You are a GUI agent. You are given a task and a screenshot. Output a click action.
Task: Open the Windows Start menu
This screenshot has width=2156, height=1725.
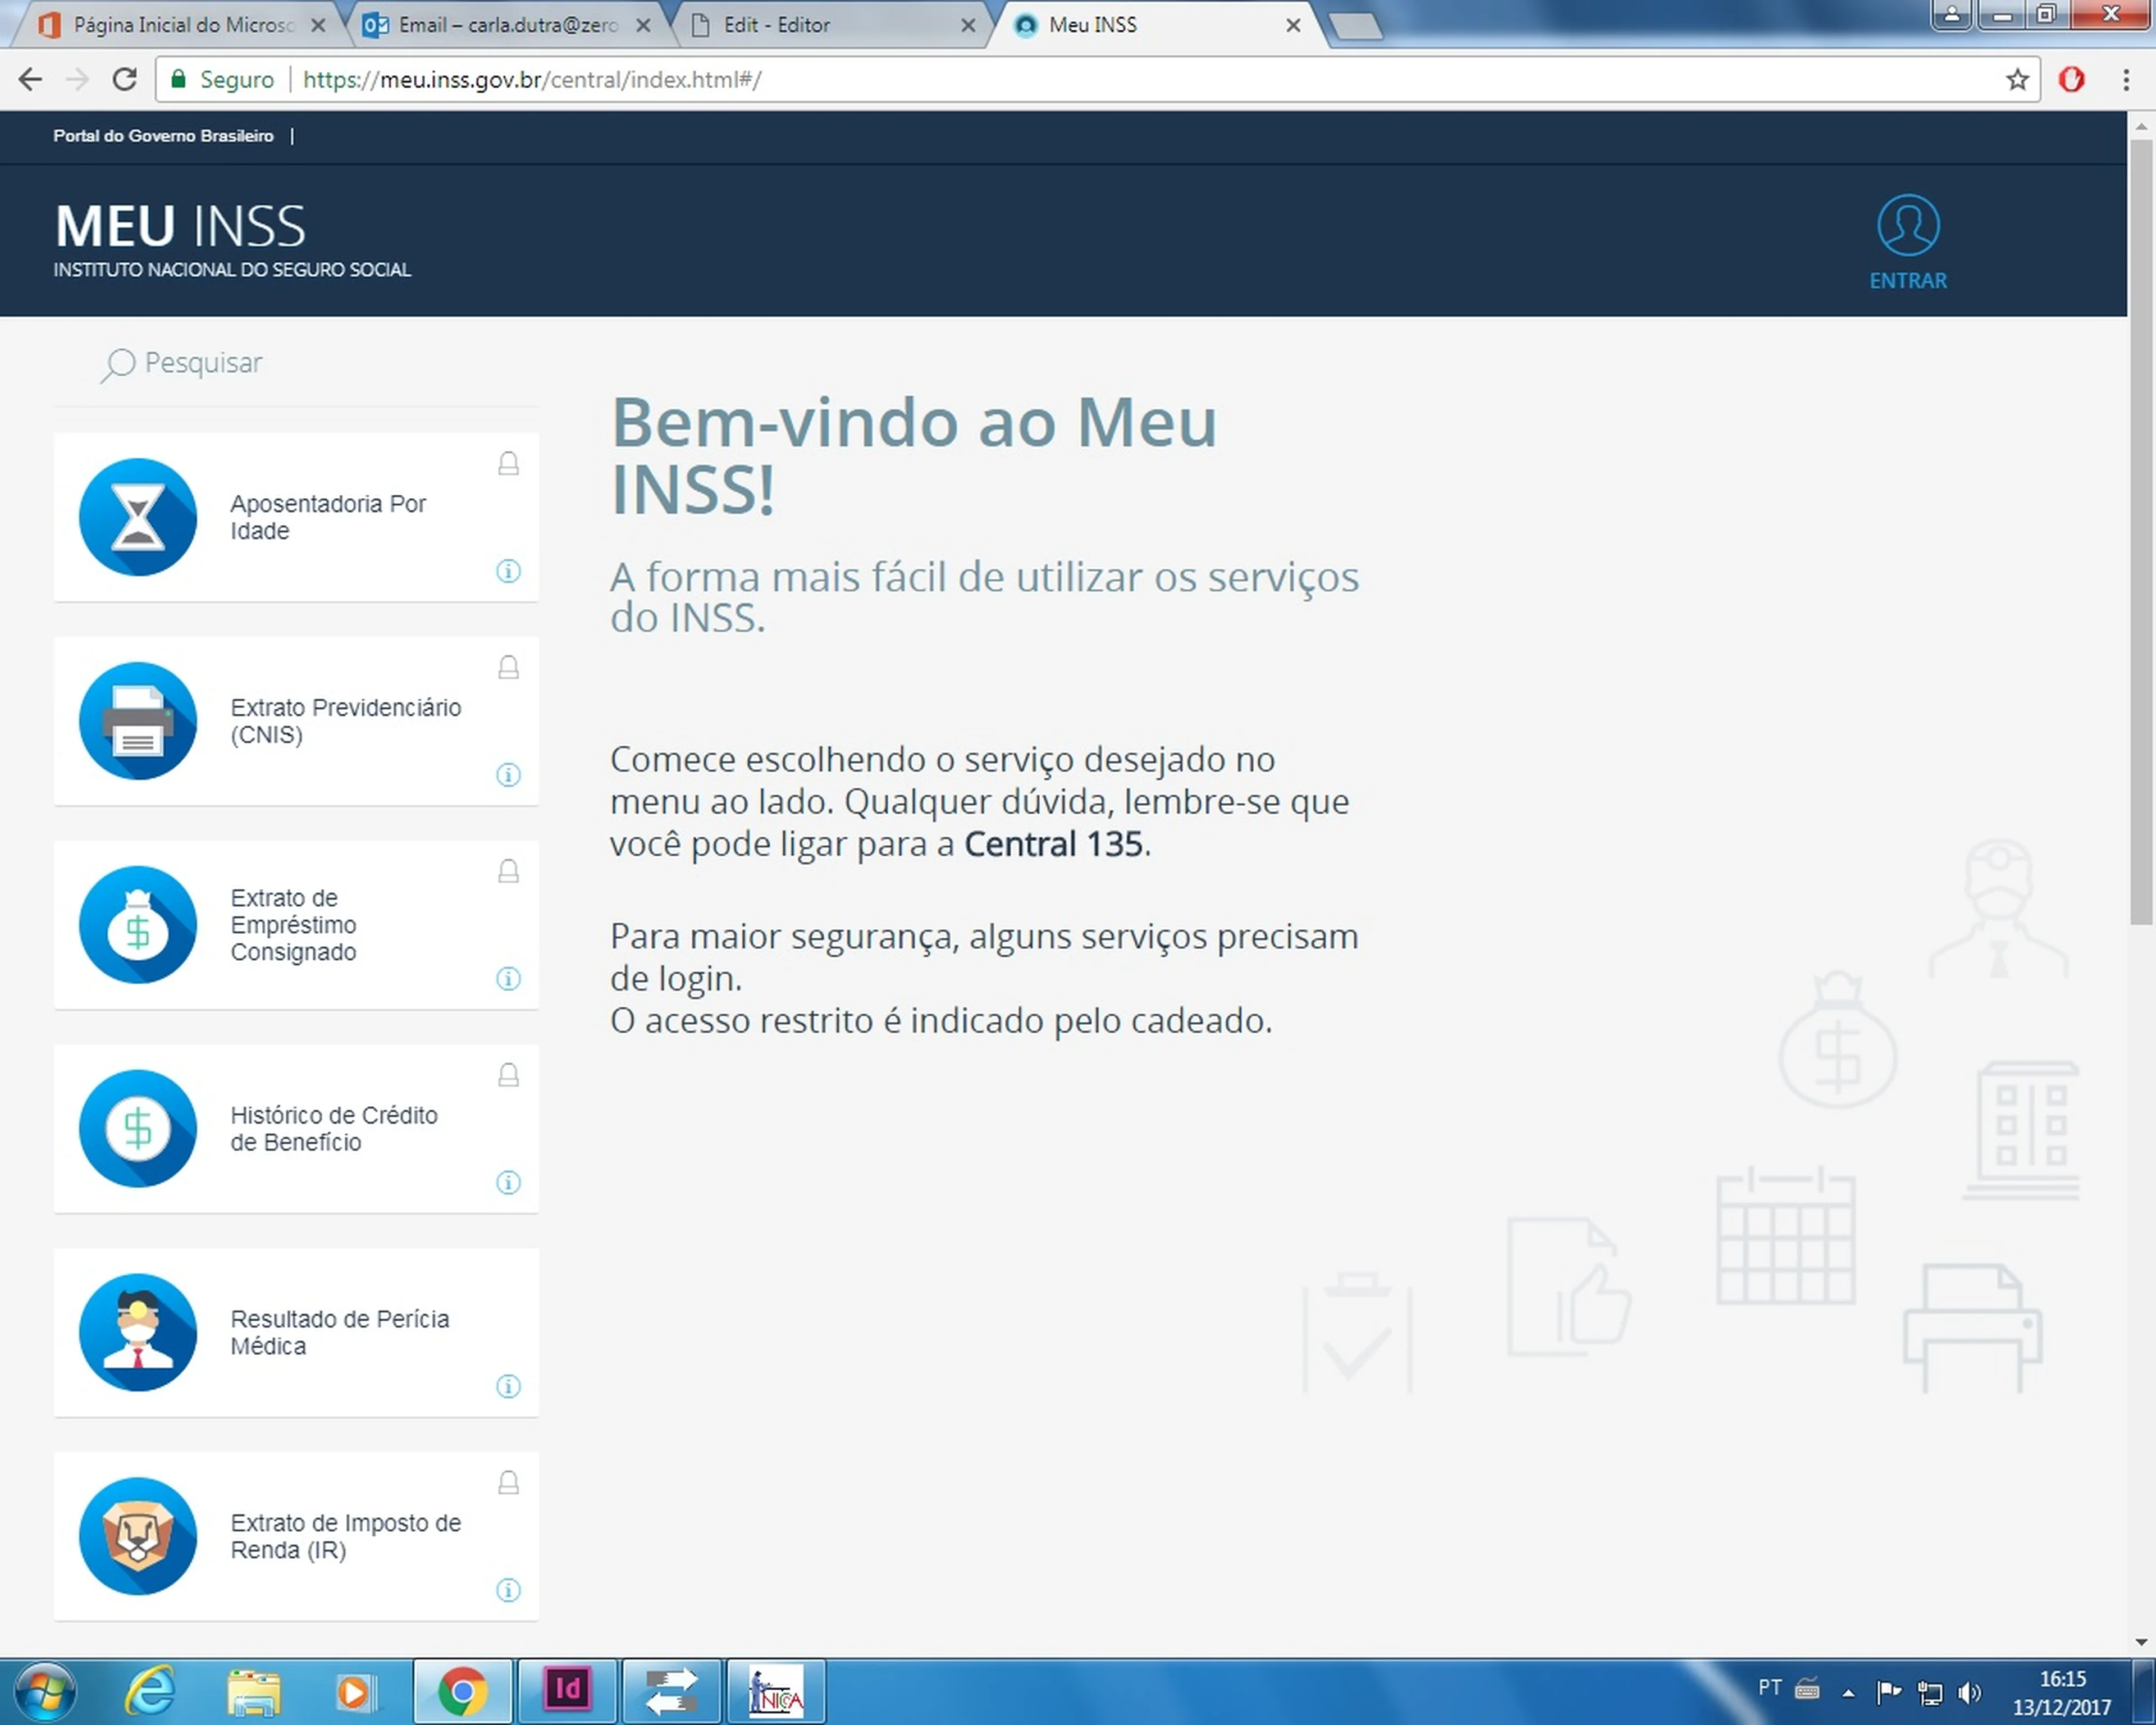(44, 1692)
